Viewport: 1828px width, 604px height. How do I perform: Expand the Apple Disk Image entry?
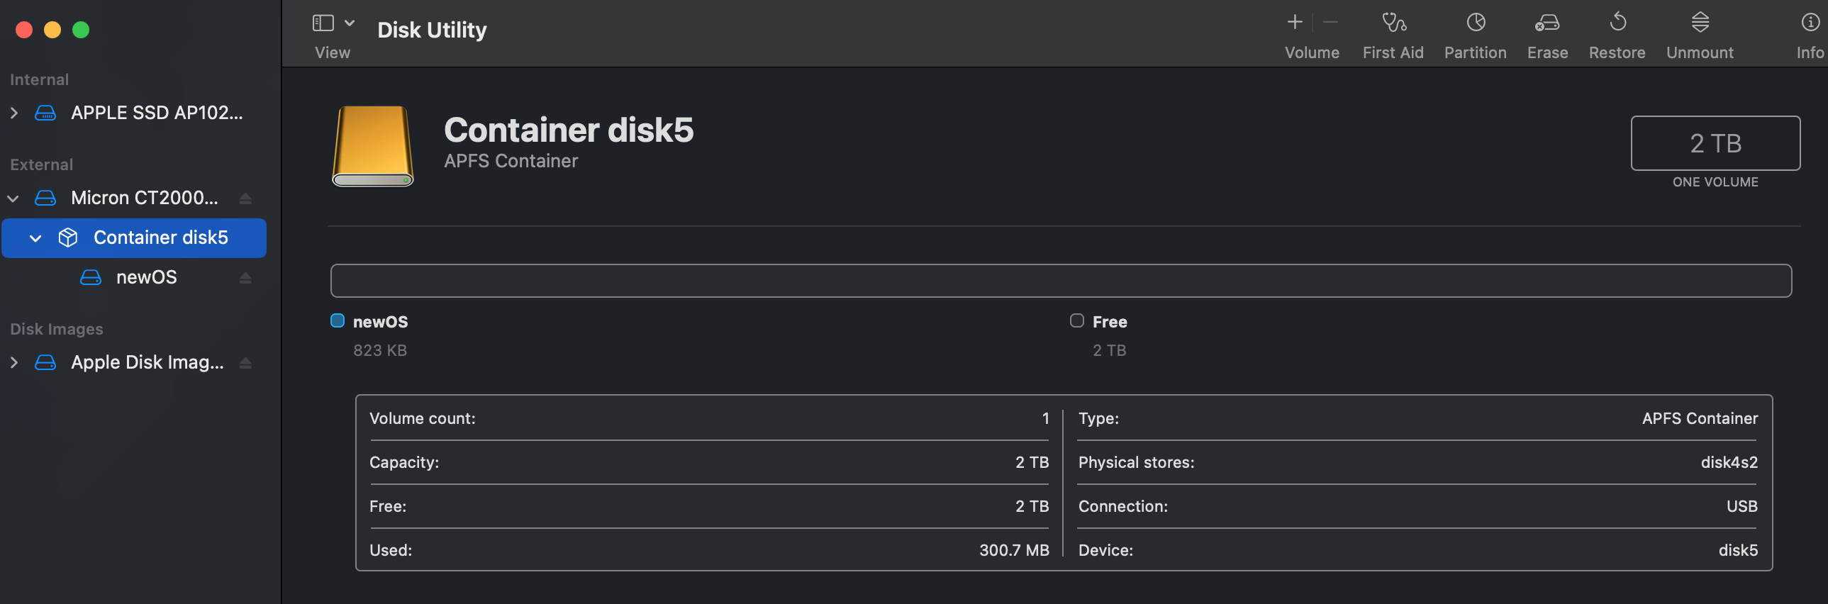[x=14, y=363]
